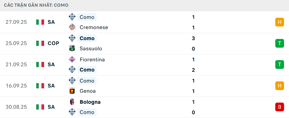Open the Sassuolo team link
The image size is (289, 118).
pos(91,49)
